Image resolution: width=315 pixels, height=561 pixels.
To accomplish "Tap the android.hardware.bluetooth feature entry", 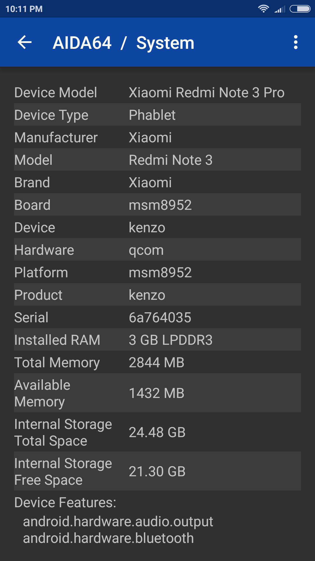I will [x=108, y=538].
